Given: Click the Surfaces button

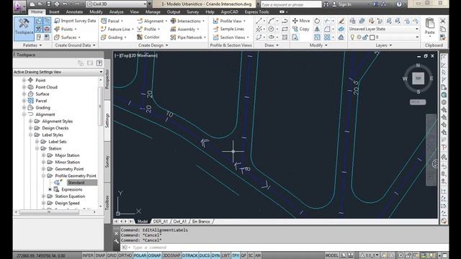Looking at the screenshot, I should tap(67, 37).
